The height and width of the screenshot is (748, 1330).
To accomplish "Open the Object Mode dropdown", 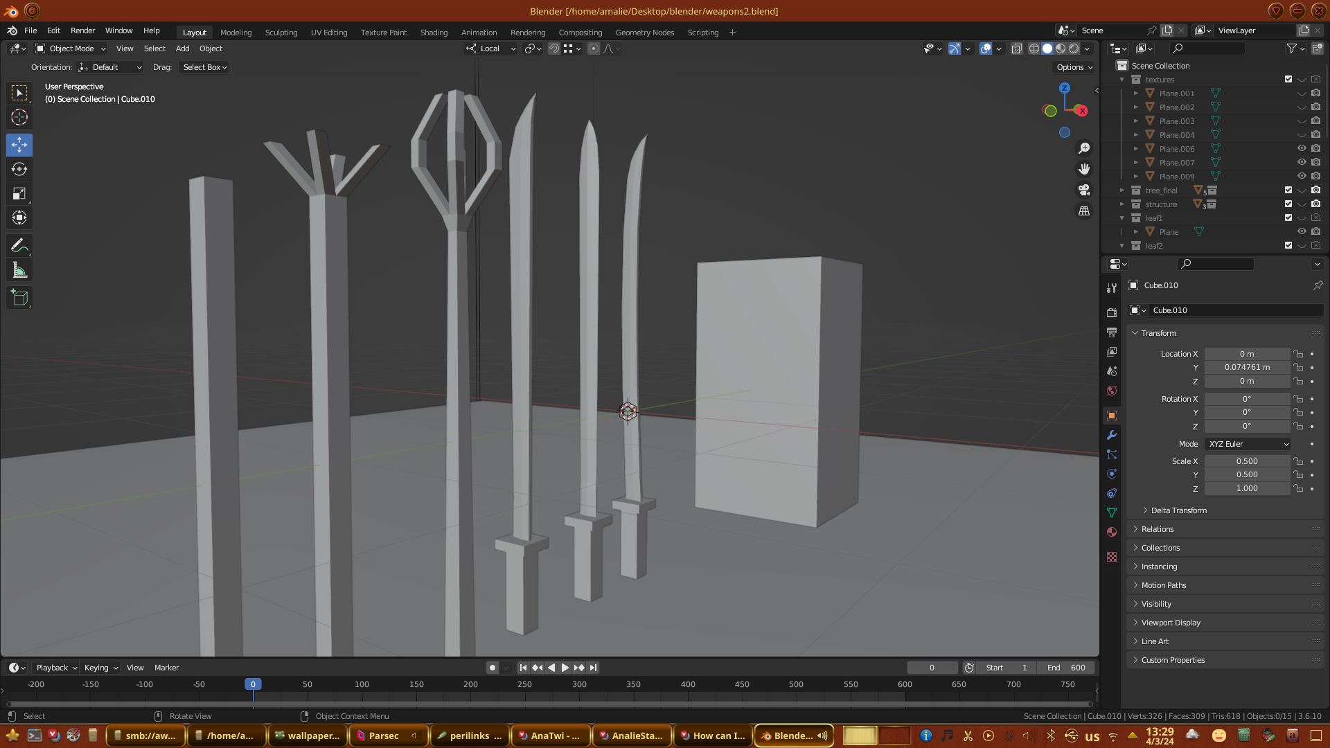I will [x=71, y=48].
